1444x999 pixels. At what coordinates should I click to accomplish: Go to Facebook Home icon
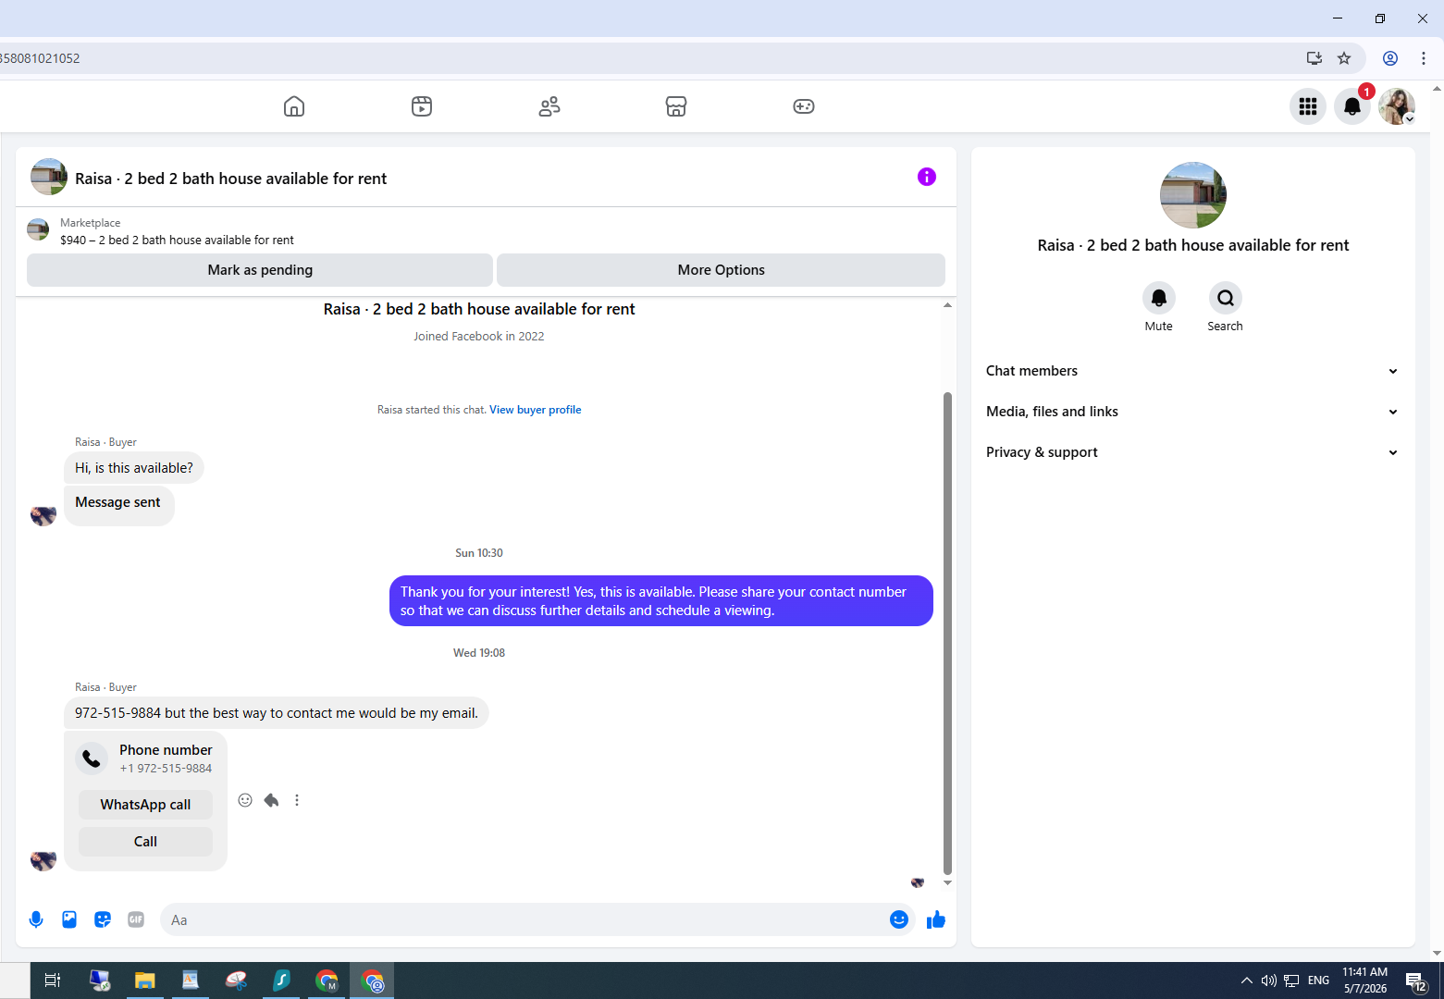tap(294, 106)
